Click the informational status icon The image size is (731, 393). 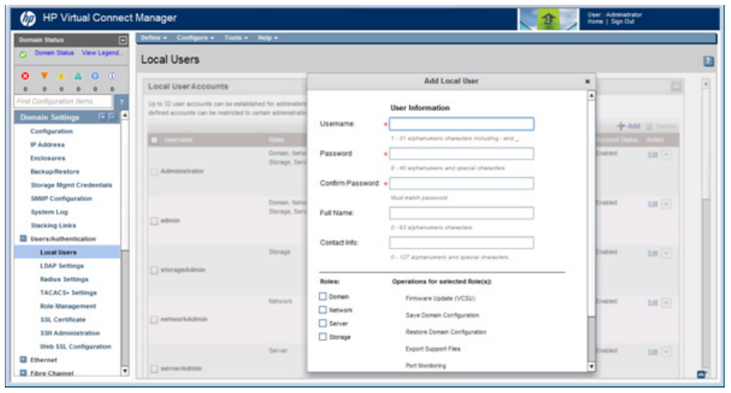[112, 76]
